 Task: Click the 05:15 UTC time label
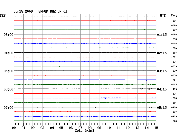pos(162,107)
